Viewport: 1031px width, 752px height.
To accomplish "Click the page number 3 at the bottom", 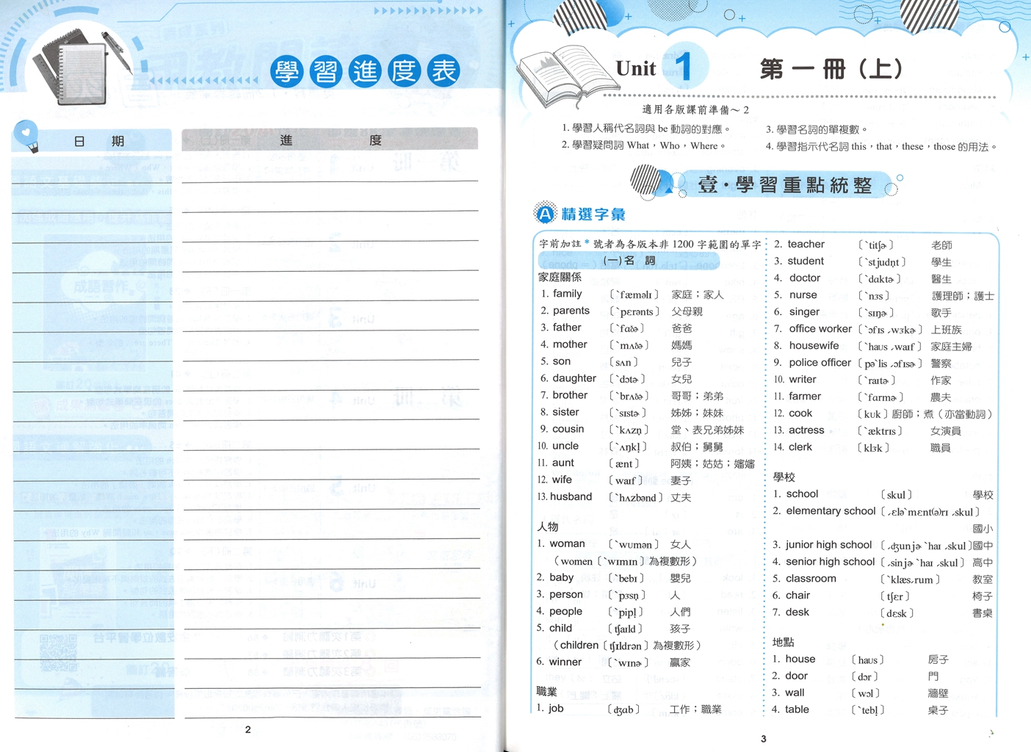I will click(x=764, y=739).
